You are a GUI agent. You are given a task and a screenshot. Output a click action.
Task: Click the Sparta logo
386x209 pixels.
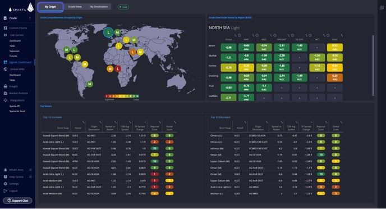(21, 8)
